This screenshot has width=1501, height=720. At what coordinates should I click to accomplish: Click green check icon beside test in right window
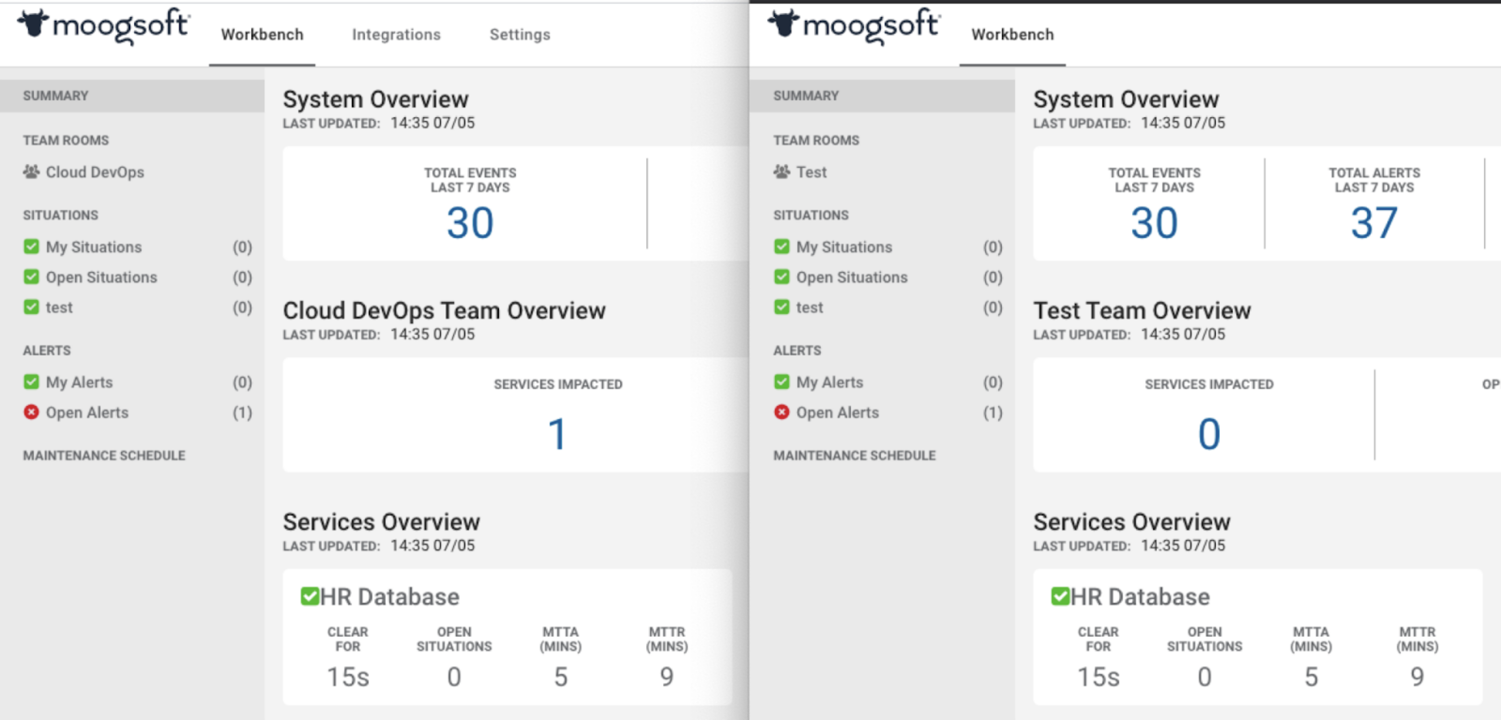pyautogui.click(x=782, y=307)
